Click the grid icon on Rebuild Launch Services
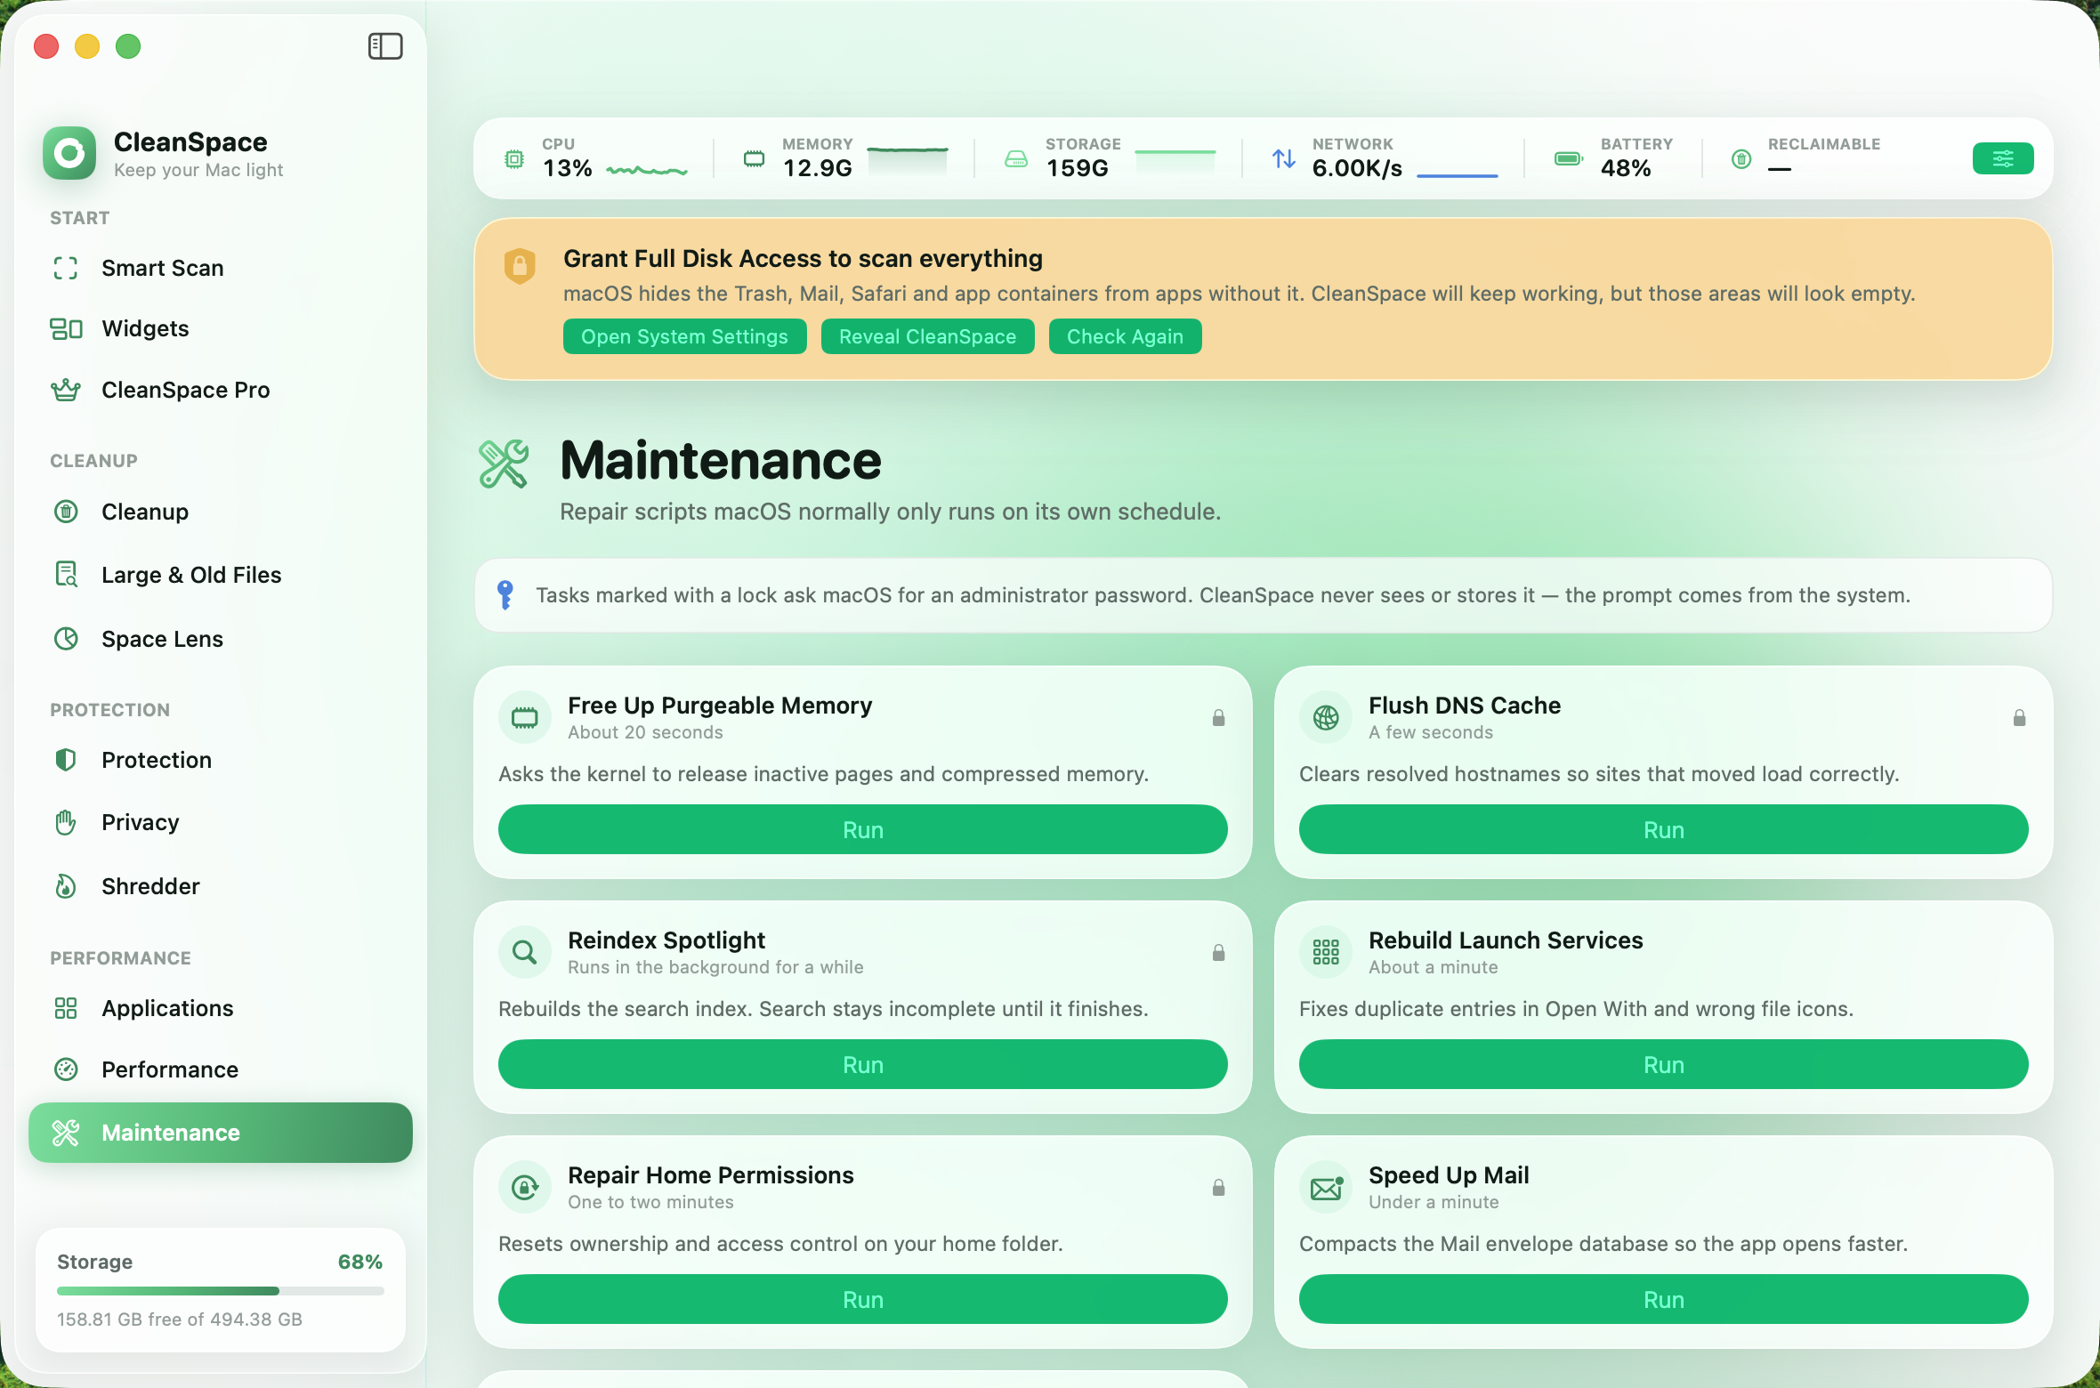Viewport: 2100px width, 1388px height. coord(1326,952)
